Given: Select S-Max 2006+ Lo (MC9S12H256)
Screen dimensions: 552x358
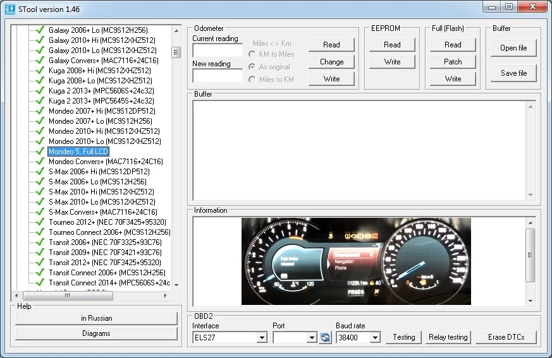Looking at the screenshot, I should point(97,182).
